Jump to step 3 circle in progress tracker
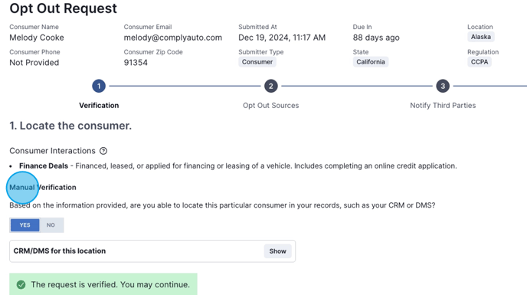527x295 pixels. (443, 86)
